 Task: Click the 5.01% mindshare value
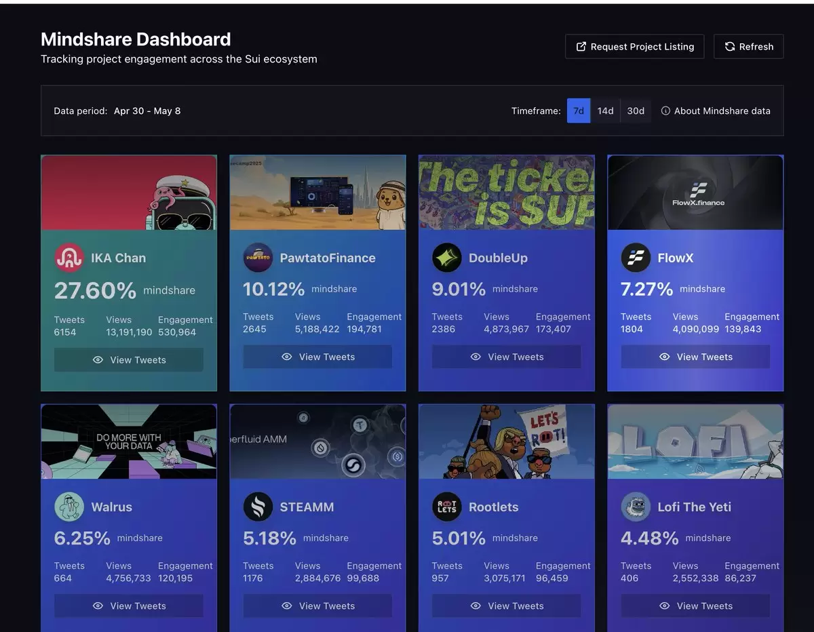coord(459,538)
